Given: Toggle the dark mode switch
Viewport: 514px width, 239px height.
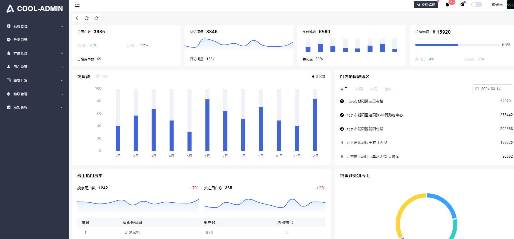Looking at the screenshot, I should click(476, 5).
